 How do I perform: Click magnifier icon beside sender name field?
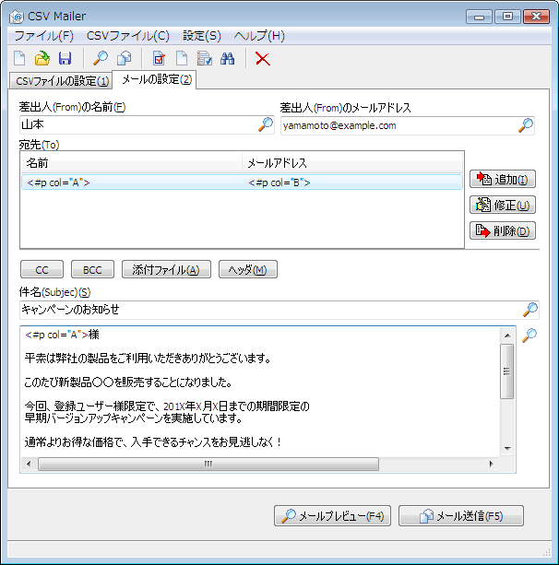266,125
